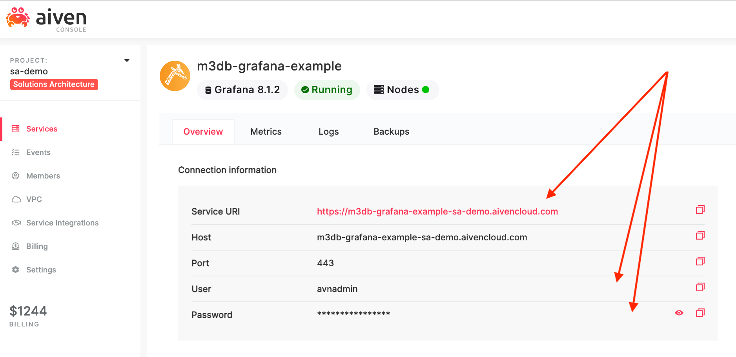Open Services in the sidebar
736x357 pixels.
tap(42, 129)
